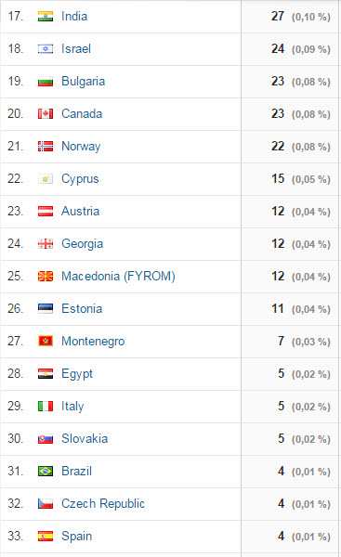341x557 pixels.
Task: Click India's 27 sessions value cell
Action: click(x=290, y=17)
